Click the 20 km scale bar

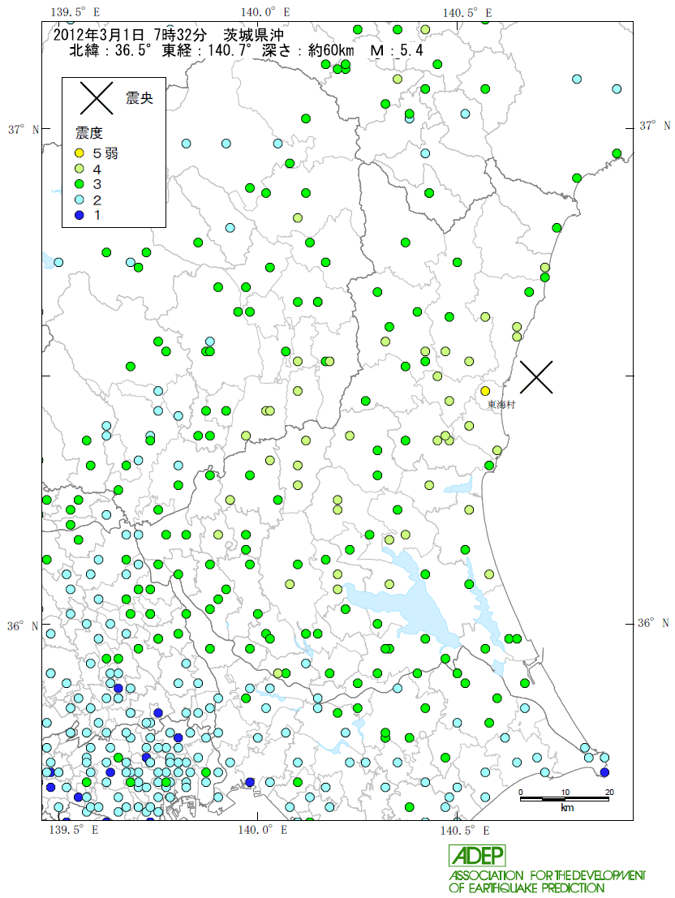coord(565,799)
